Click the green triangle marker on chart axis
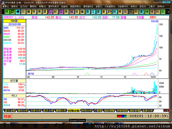This screenshot has height=129, width=172. (x=87, y=74)
